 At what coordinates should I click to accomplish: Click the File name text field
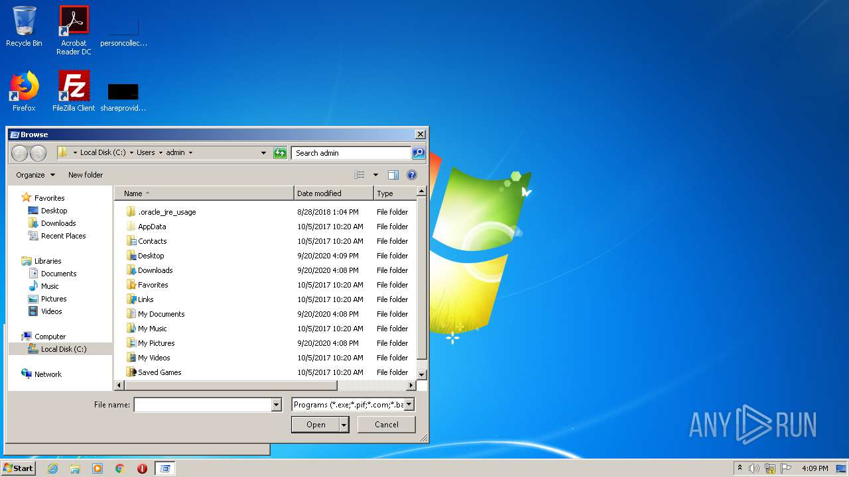[203, 405]
